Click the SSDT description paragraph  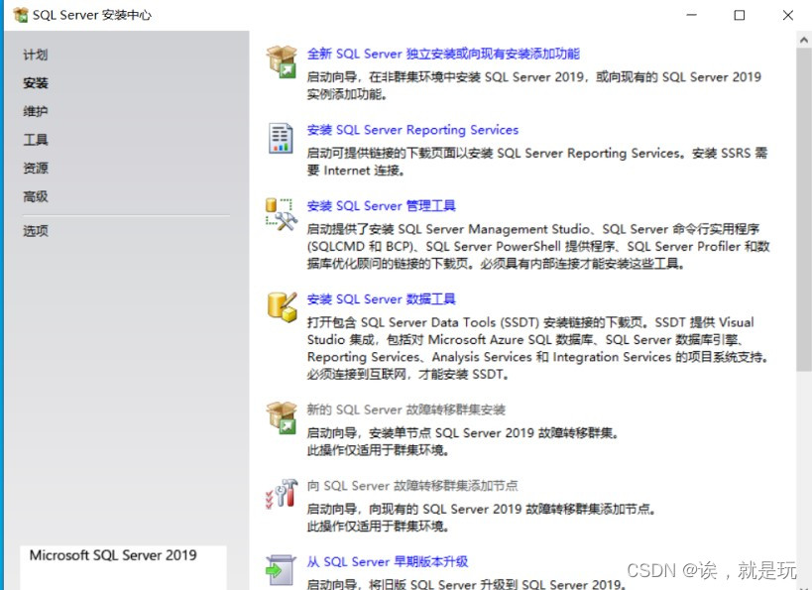tap(538, 348)
